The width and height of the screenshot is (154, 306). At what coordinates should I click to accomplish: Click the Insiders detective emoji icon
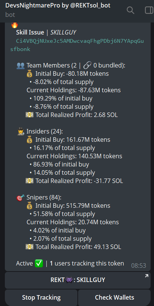21,132
